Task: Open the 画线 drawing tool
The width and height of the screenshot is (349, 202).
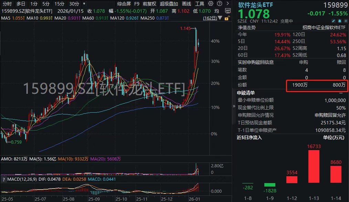Action: 186,4
